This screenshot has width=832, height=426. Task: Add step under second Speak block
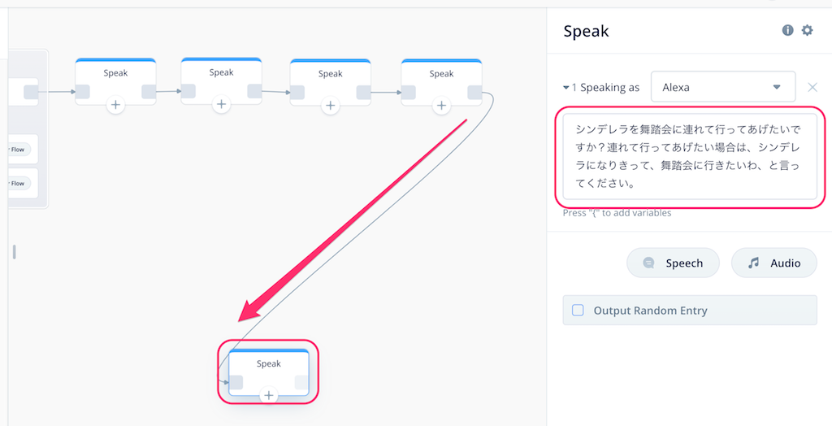[221, 104]
